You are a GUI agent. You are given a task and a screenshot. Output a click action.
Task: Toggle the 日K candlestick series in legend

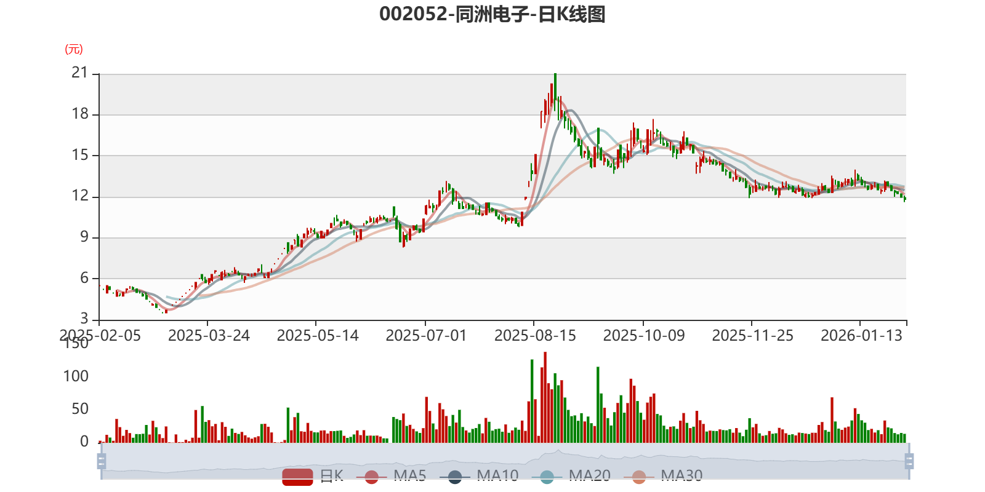[313, 476]
